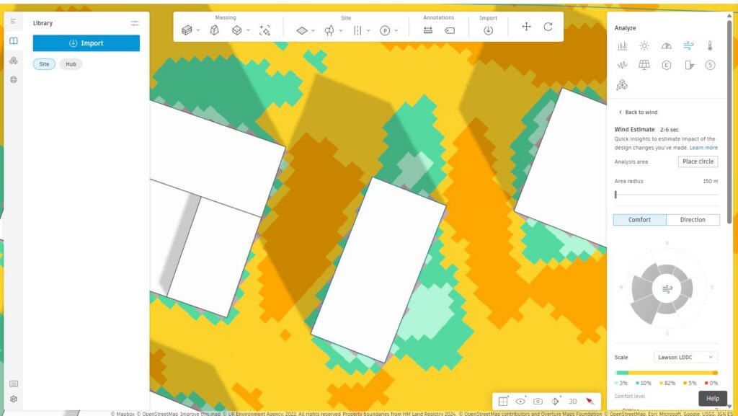This screenshot has height=416, width=738.
Task: Expand the parking tool dropdown arrow
Action: (x=396, y=30)
